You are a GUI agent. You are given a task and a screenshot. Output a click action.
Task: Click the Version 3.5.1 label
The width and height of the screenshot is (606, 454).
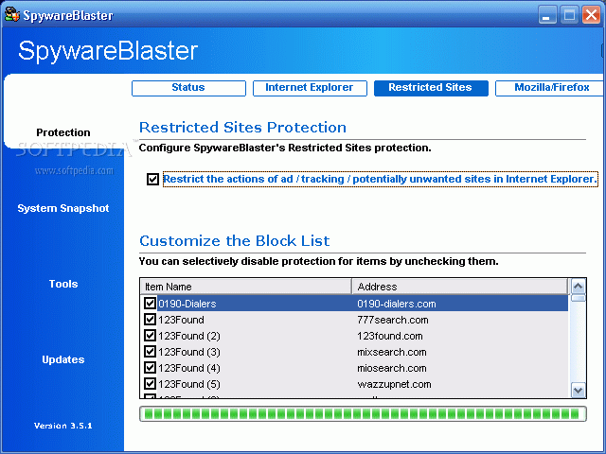[63, 426]
